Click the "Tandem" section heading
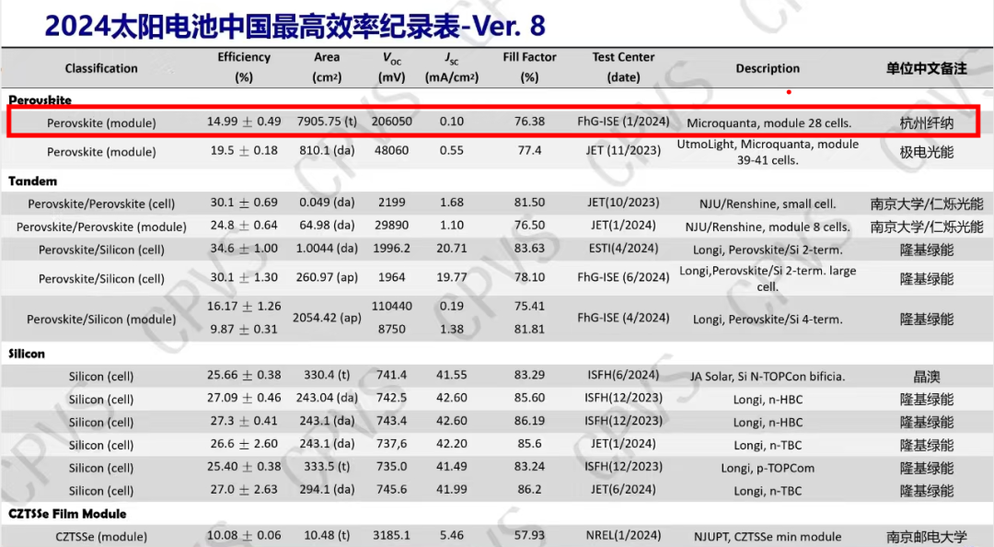 32,181
